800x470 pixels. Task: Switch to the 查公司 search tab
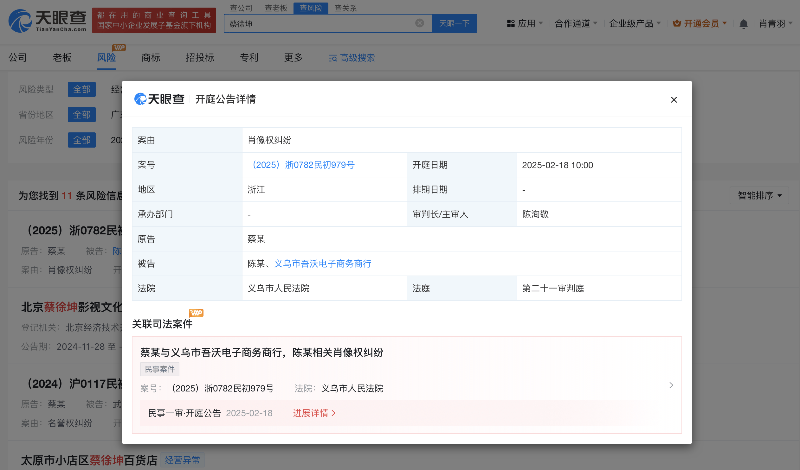(x=241, y=8)
